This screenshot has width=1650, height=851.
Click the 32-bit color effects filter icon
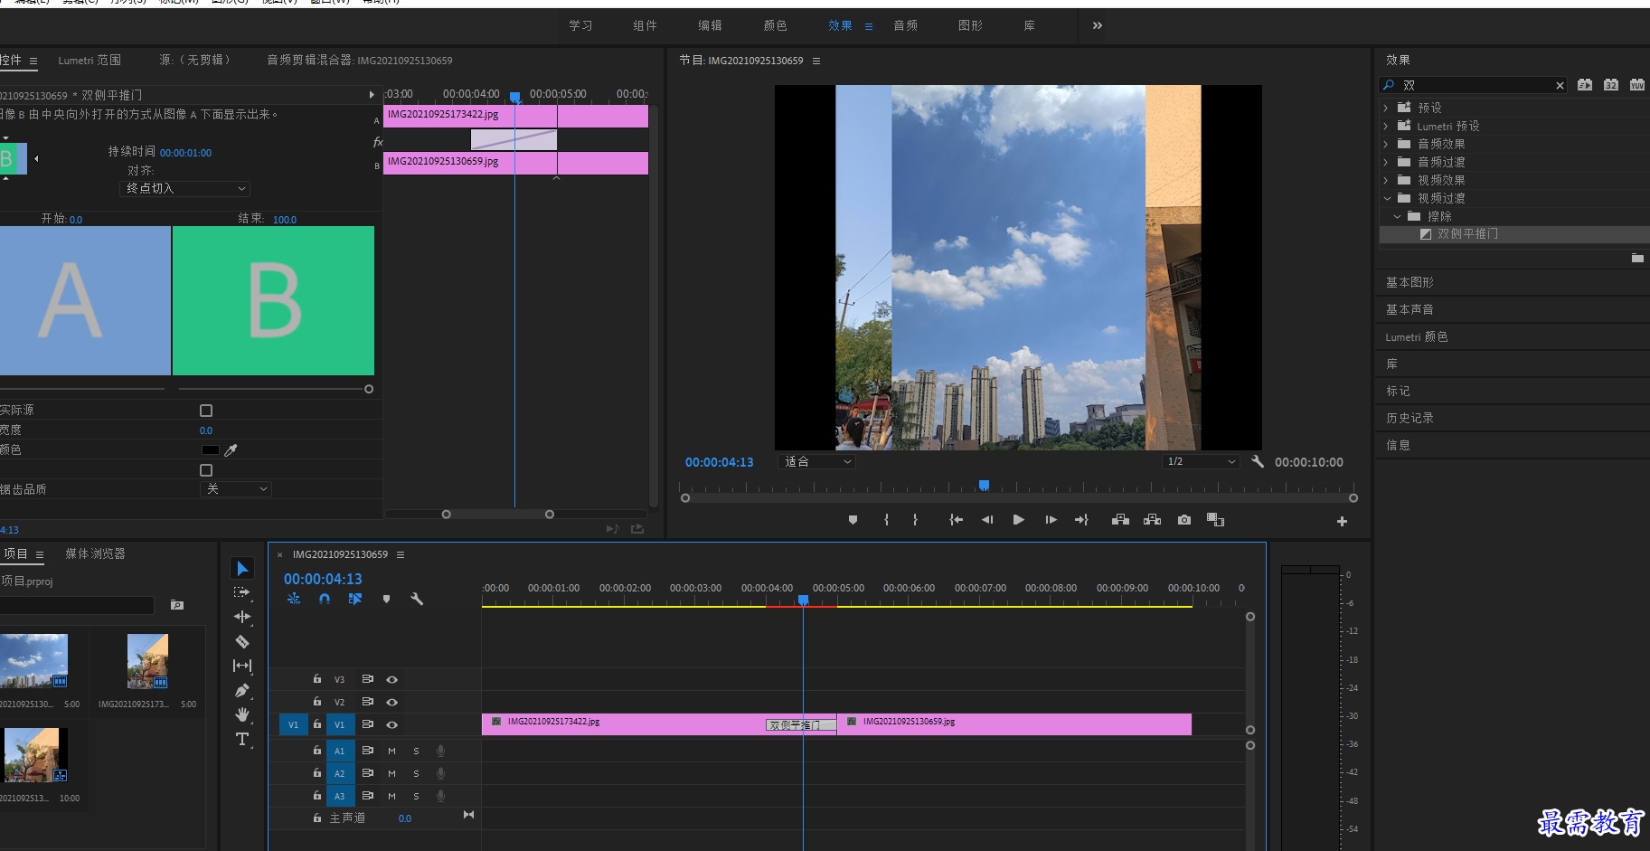[x=1611, y=84]
